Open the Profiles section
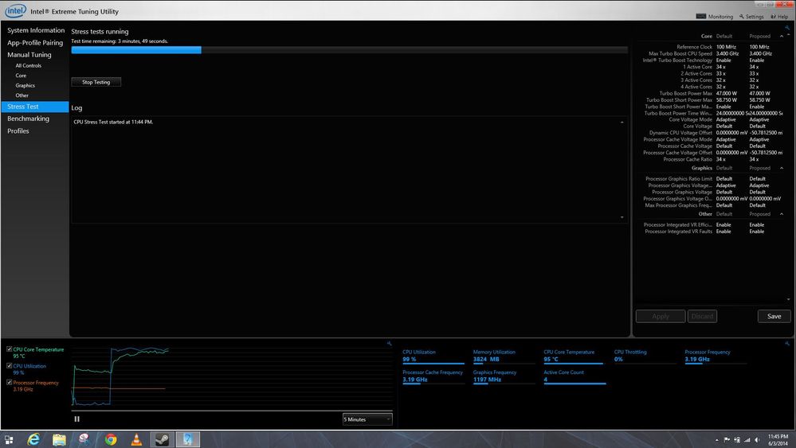Screen dimensions: 796x448 click(18, 131)
